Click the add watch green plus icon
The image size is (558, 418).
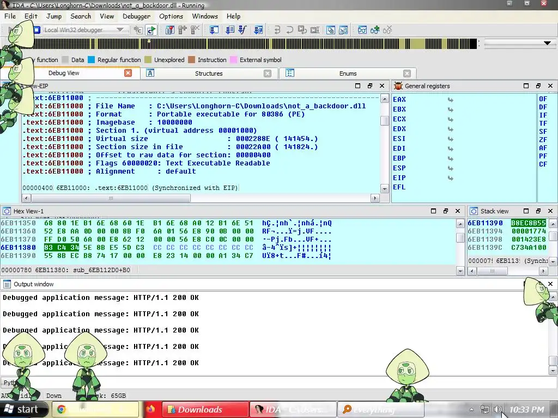click(375, 30)
